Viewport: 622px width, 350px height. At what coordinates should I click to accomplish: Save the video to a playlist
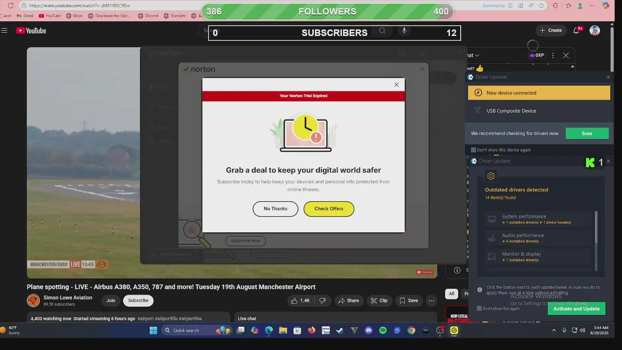(409, 300)
